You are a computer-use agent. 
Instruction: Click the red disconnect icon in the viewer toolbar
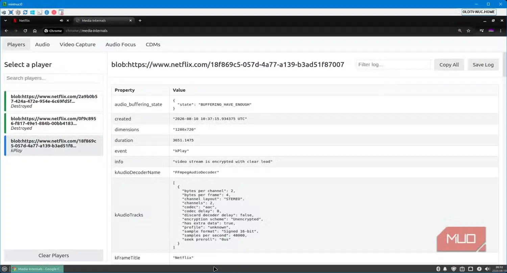pyautogui.click(x=54, y=12)
